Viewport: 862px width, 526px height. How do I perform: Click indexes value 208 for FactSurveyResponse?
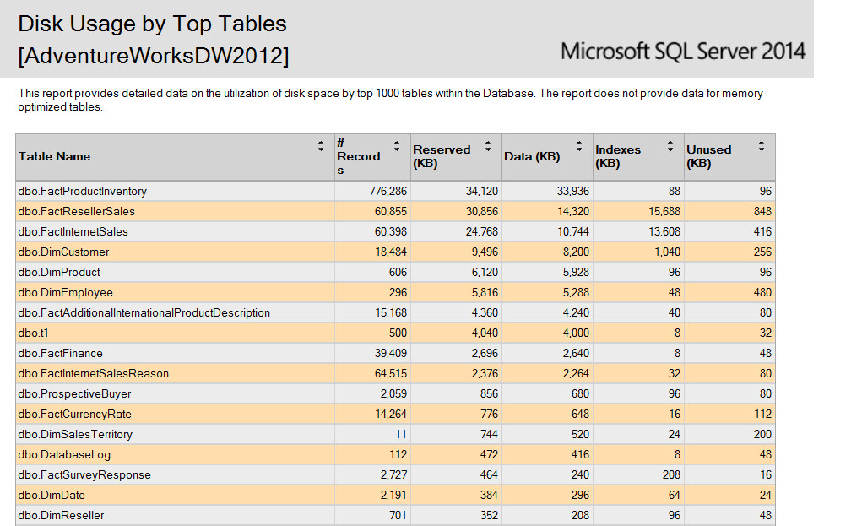click(671, 474)
